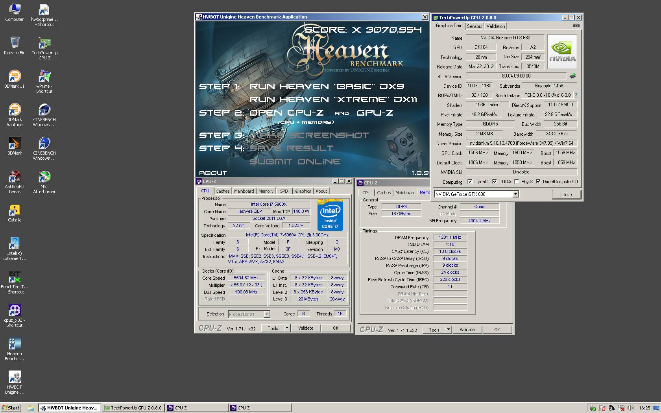Click RUN HEAVEN "BASIC" DX9 in HWBOT
Screen dimensions: 661x413
[327, 87]
